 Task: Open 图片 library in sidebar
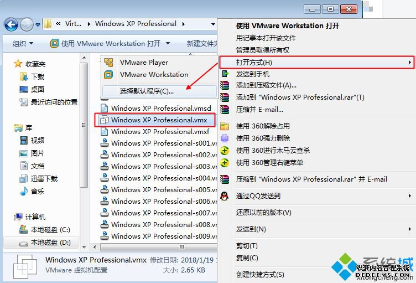(32, 153)
